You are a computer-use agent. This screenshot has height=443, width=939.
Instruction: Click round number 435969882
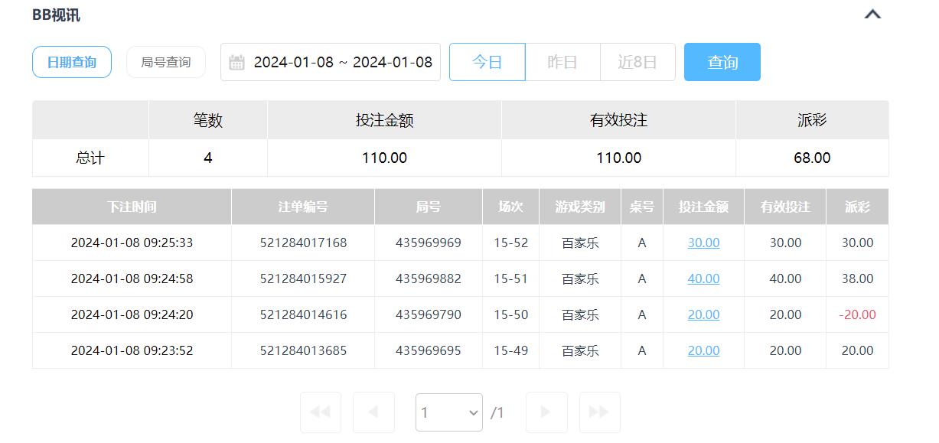click(x=429, y=279)
